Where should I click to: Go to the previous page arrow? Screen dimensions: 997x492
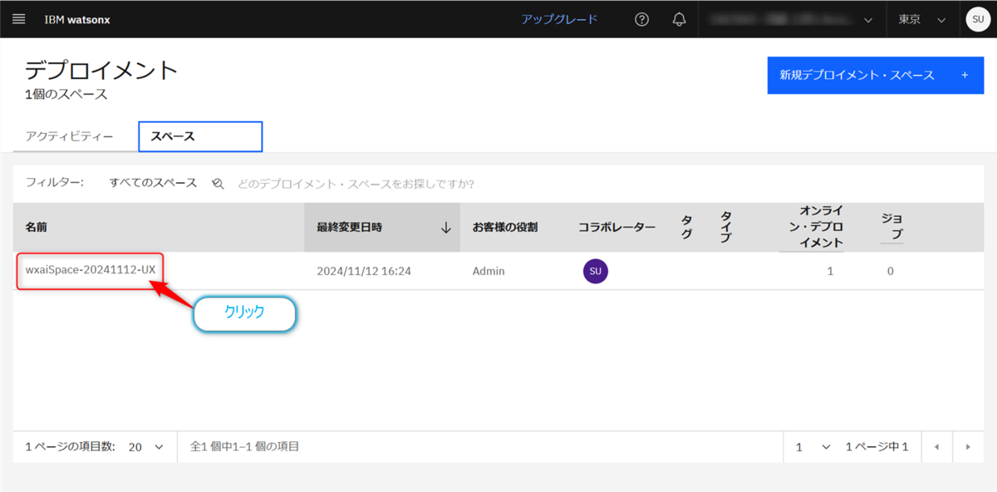(936, 447)
